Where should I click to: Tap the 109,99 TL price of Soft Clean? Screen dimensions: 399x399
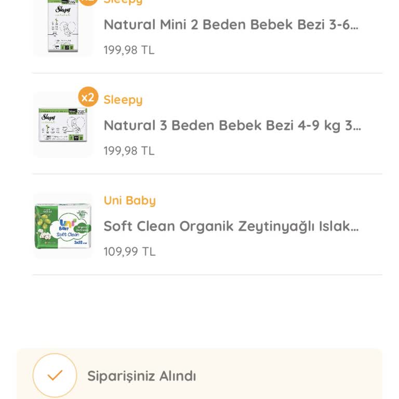(129, 251)
